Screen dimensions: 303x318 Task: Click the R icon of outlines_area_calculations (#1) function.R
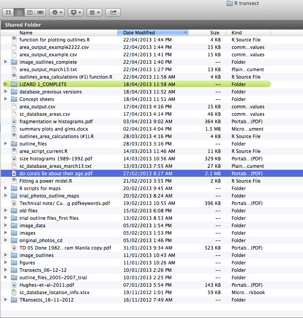(x=14, y=77)
